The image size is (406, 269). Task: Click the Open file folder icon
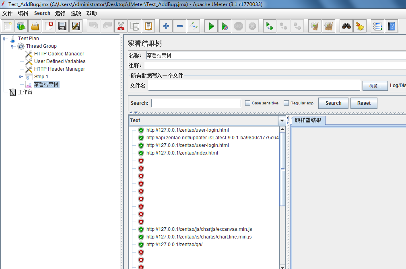[x=35, y=26]
